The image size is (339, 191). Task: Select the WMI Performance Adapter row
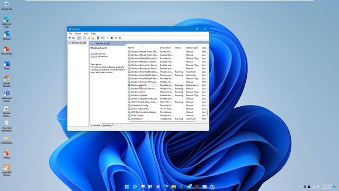(x=167, y=112)
